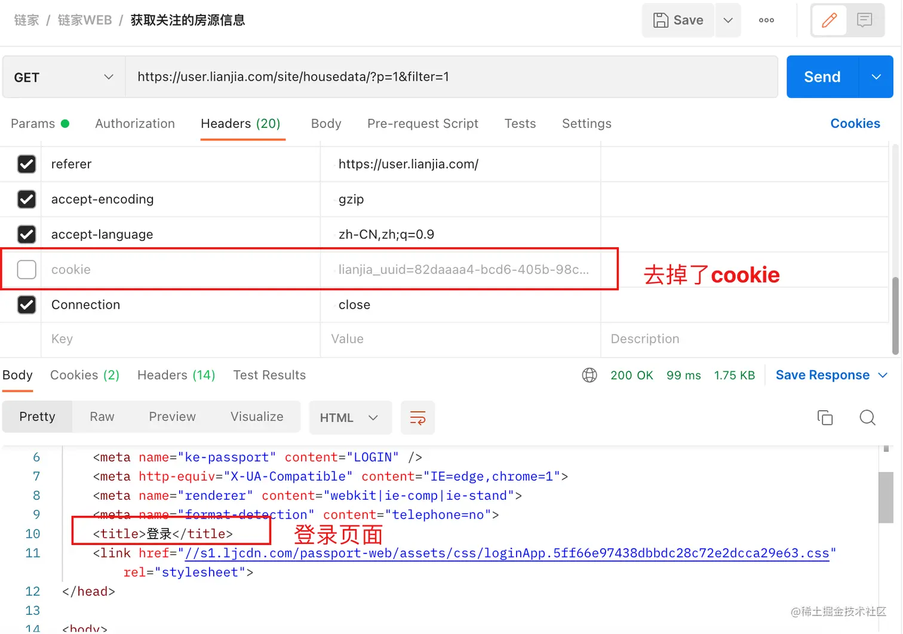Switch to the Tests tab
The image size is (903, 634).
[520, 124]
